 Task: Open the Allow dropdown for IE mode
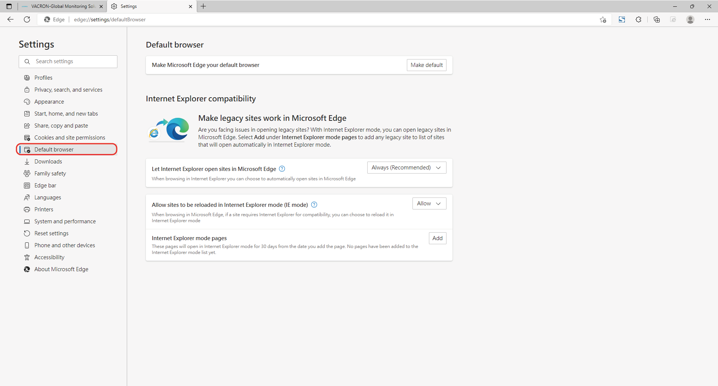pos(429,203)
